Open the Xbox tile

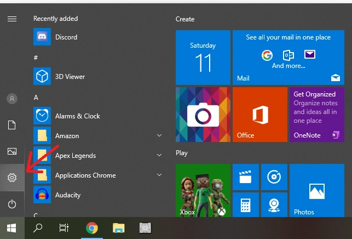point(203,191)
